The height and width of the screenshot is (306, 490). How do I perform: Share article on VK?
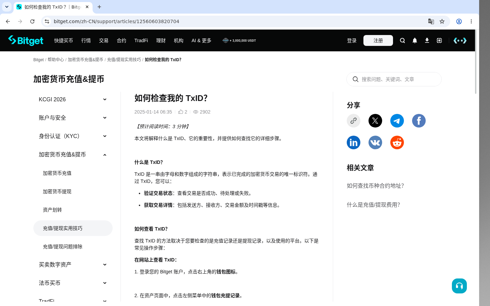(375, 142)
